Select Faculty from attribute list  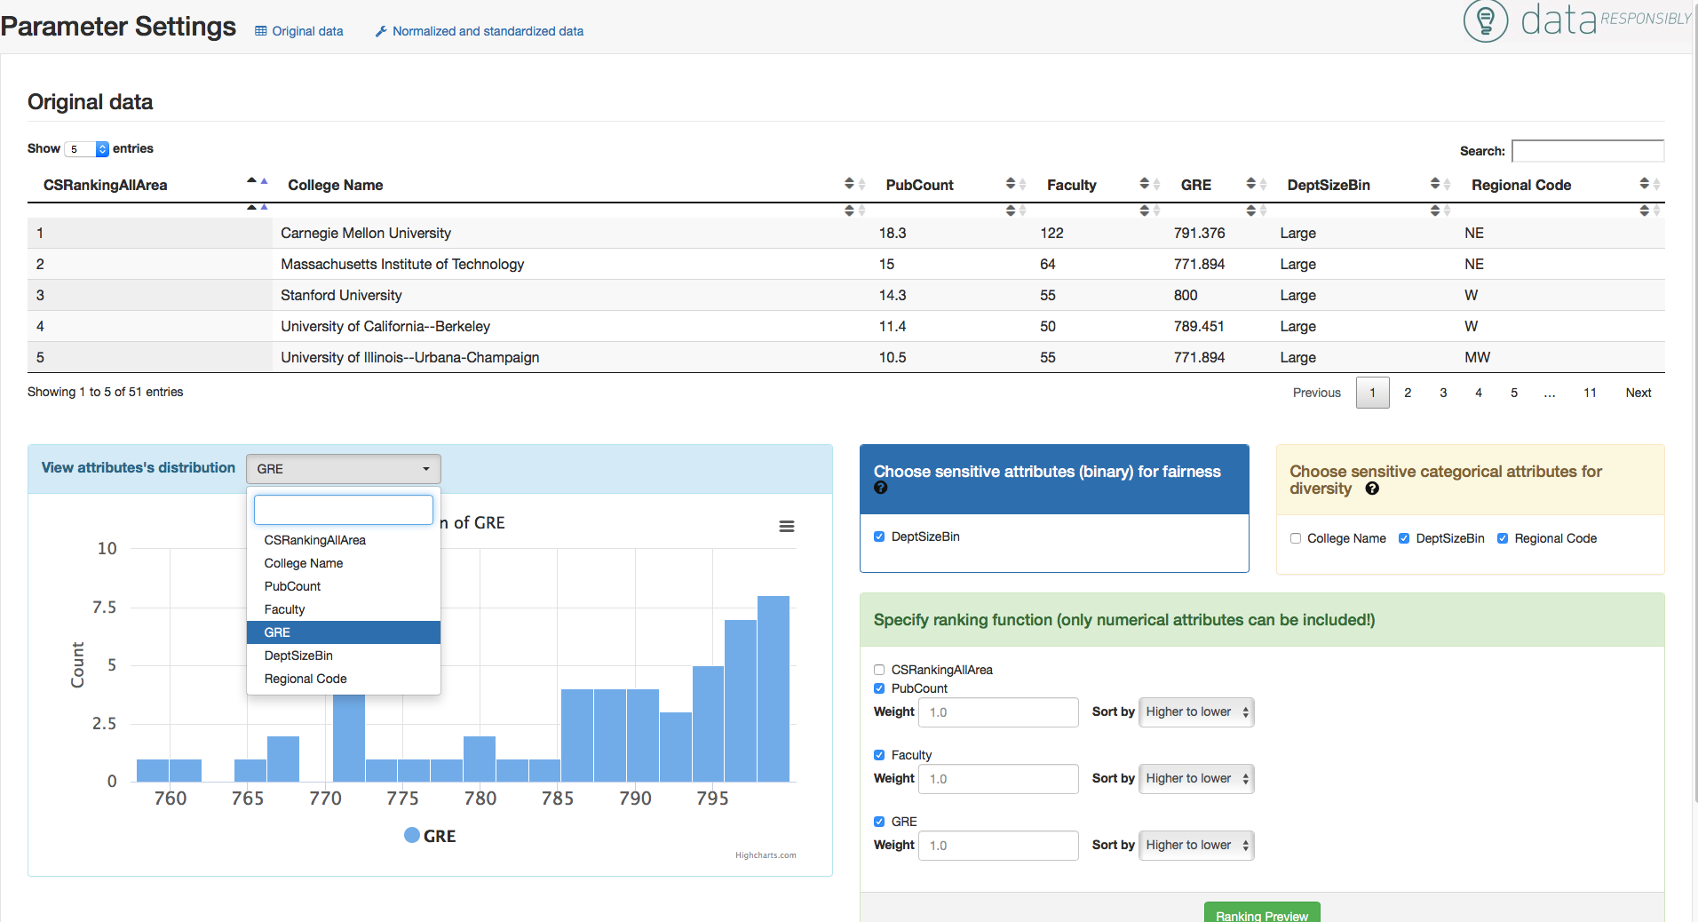344,609
